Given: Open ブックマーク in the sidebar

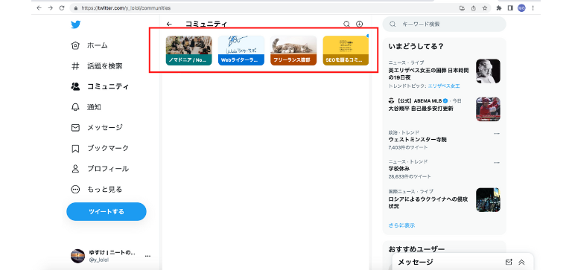Looking at the screenshot, I should [x=100, y=148].
